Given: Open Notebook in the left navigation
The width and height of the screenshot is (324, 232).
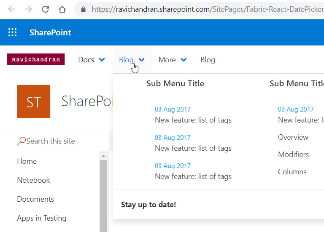Looking at the screenshot, I should [33, 180].
